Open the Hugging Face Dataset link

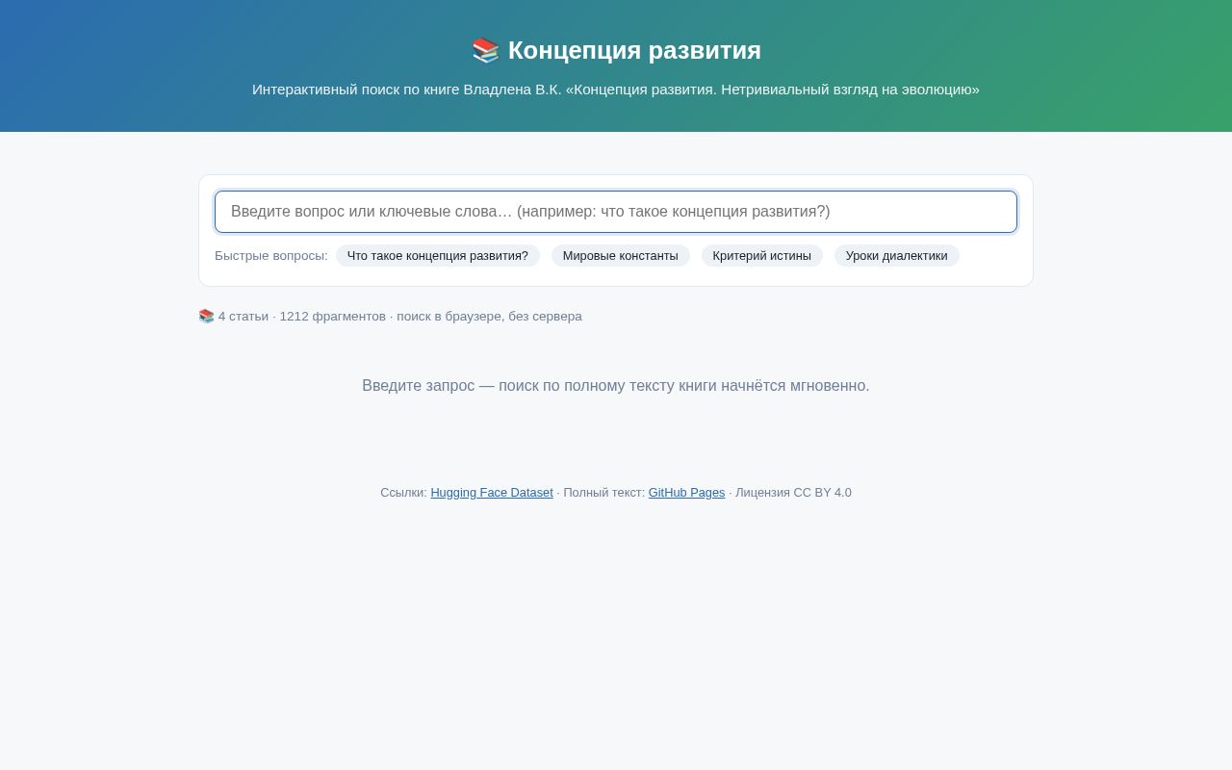pyautogui.click(x=492, y=493)
